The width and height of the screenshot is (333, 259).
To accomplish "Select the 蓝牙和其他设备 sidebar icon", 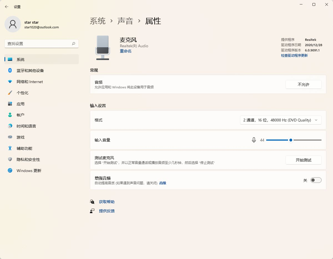I will coord(10,71).
